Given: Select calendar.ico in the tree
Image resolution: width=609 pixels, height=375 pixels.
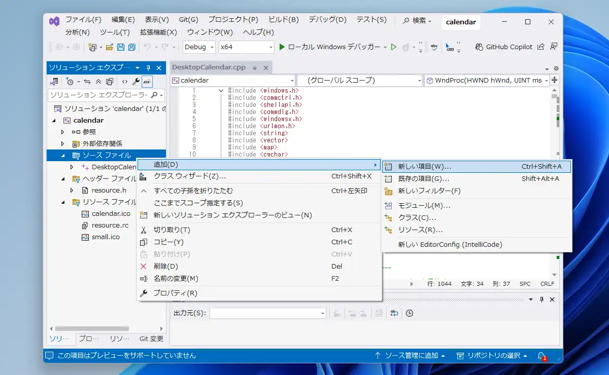Looking at the screenshot, I should point(111,213).
